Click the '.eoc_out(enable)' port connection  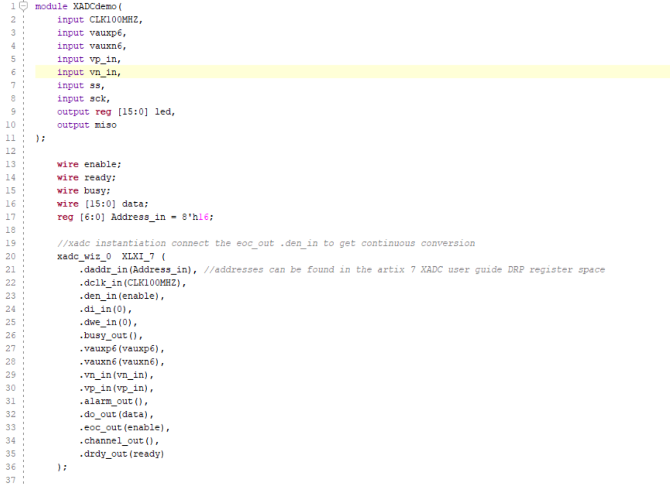point(124,428)
